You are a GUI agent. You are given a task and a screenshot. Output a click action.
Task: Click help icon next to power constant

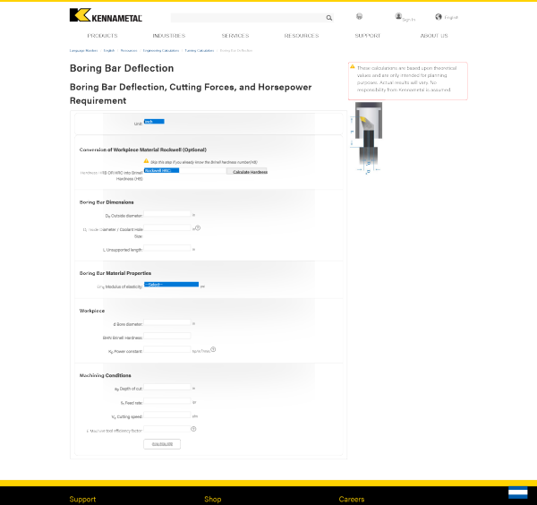coord(213,349)
